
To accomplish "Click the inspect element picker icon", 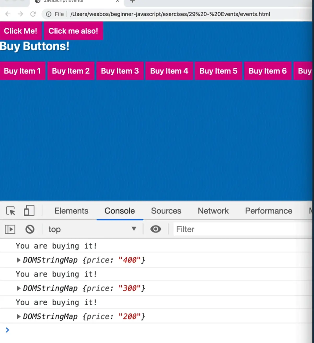I will click(11, 211).
